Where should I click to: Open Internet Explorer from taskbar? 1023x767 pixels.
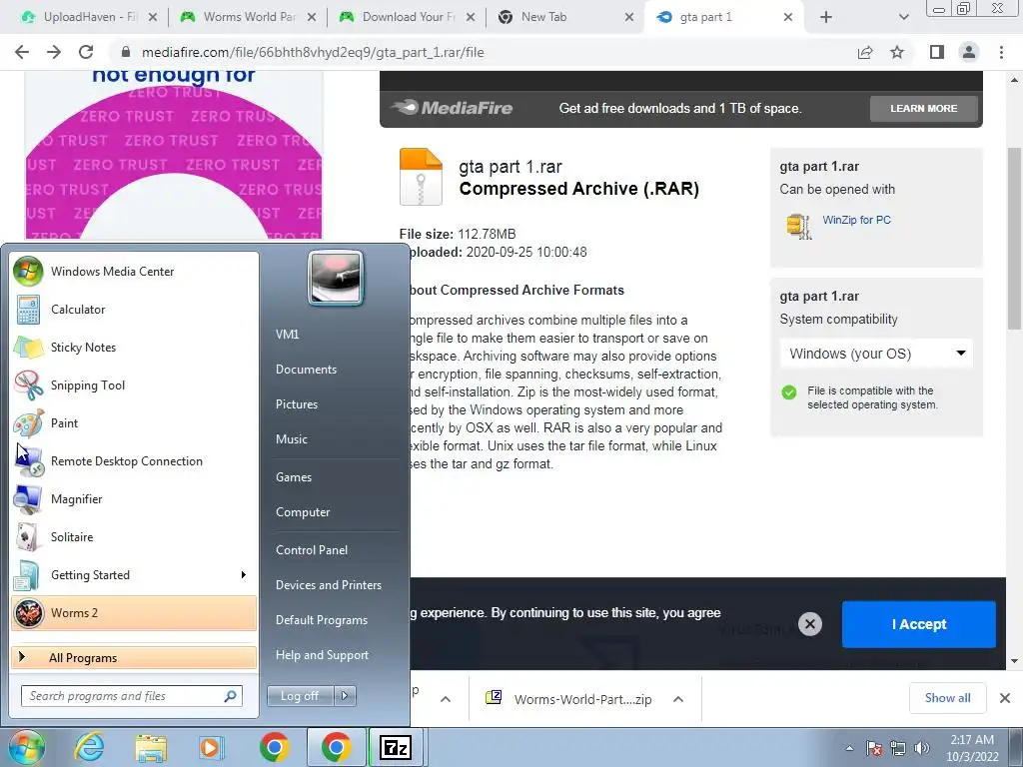(x=89, y=747)
